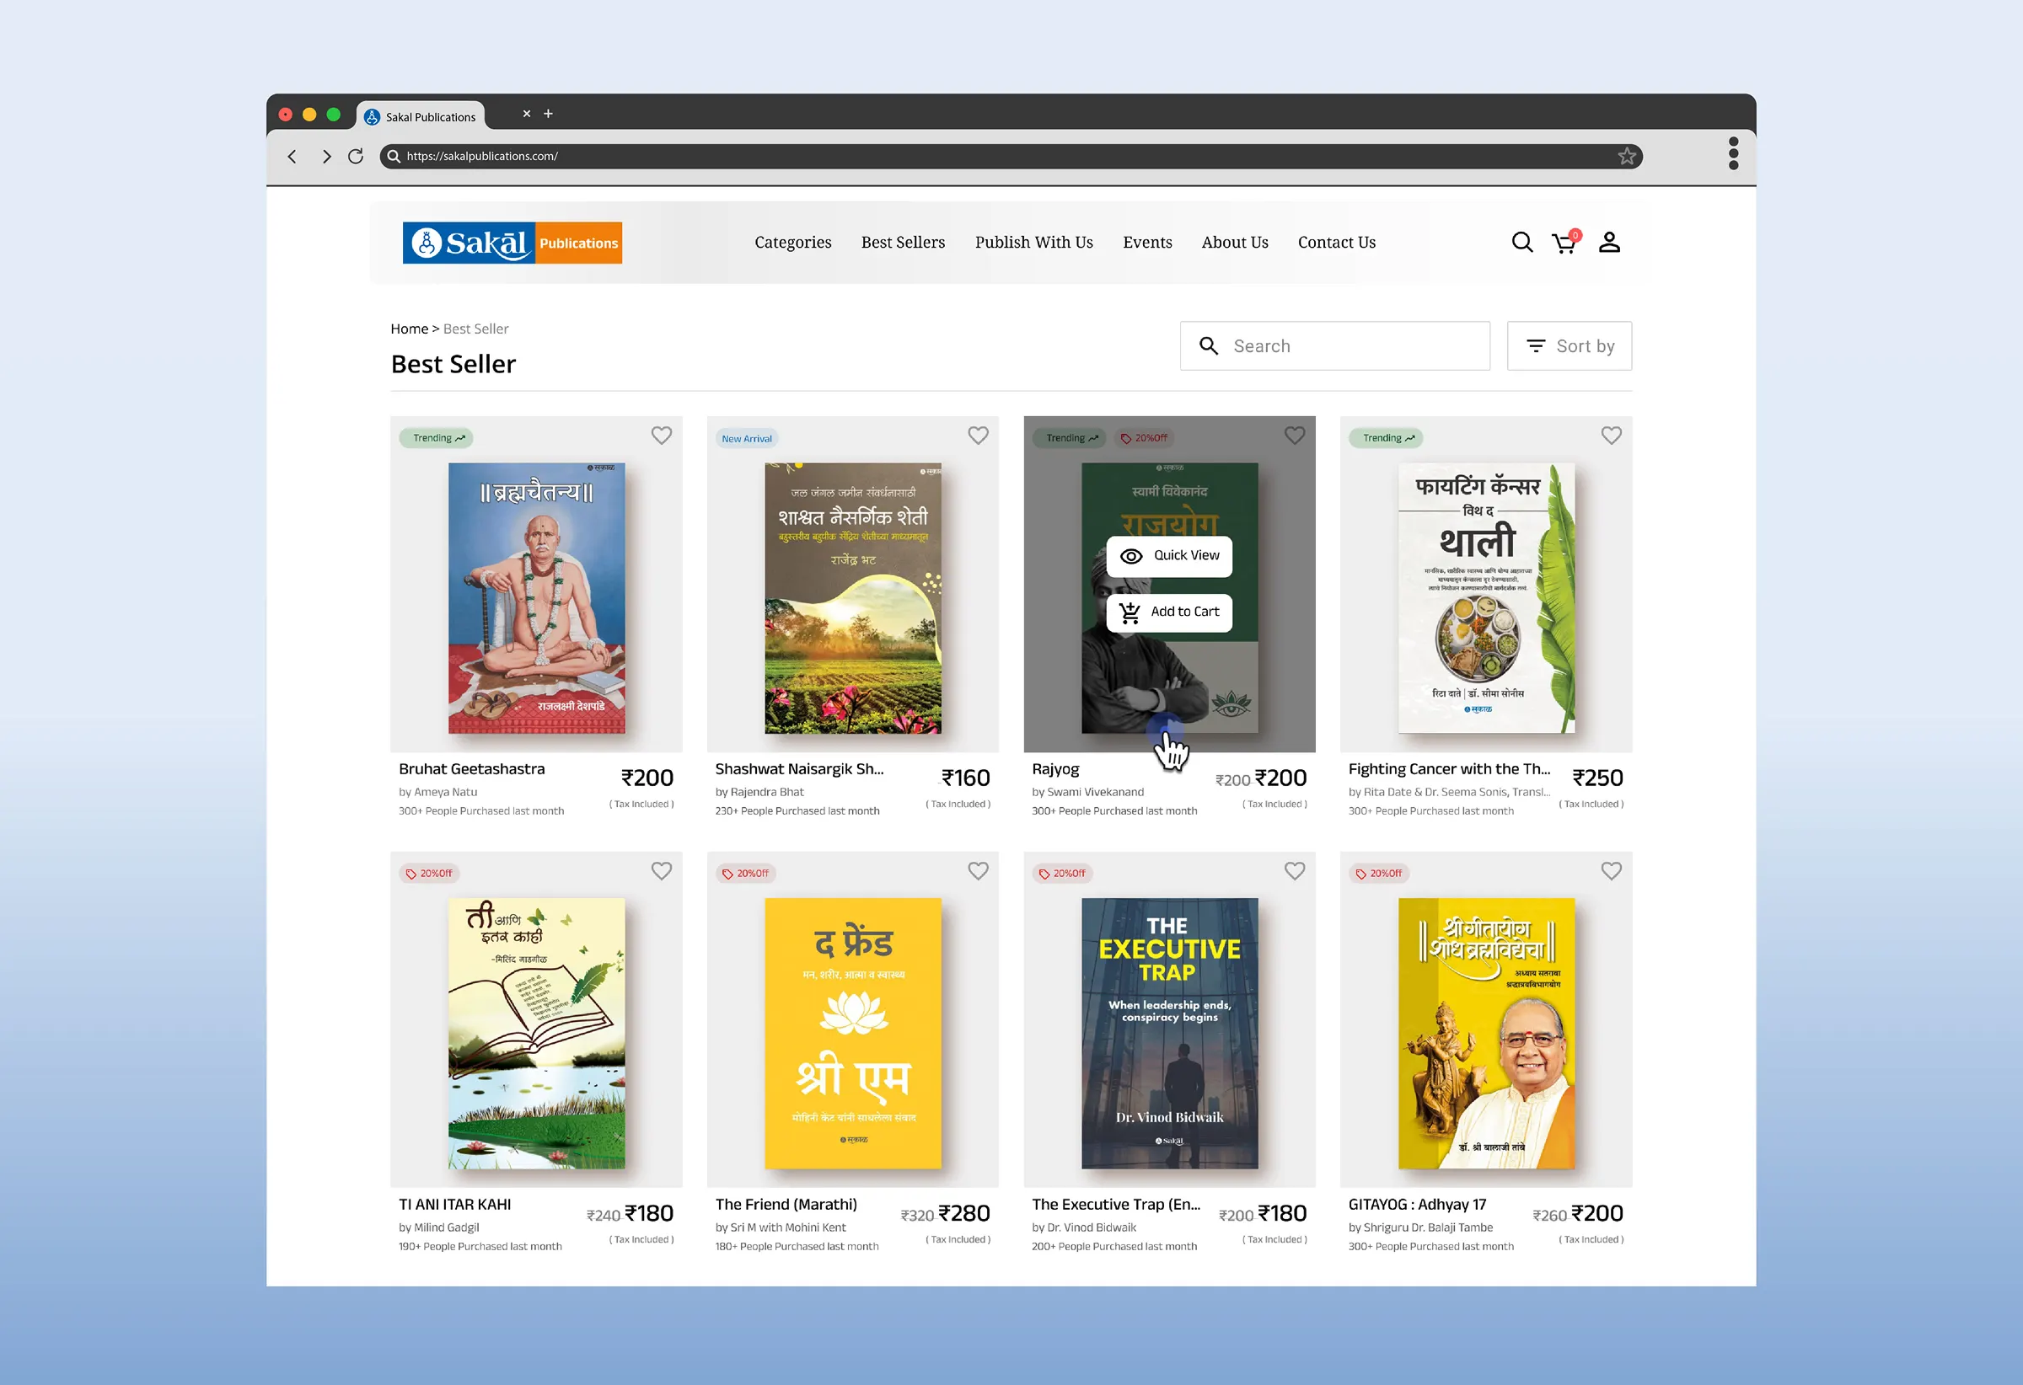Toggle wishlist heart on Fighting Cancer book

tap(1612, 436)
